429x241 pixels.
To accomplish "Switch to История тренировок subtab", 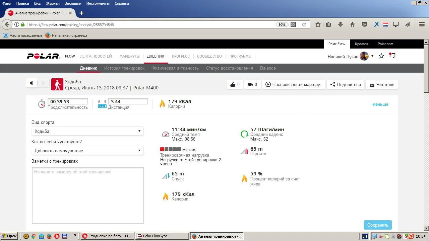I will tap(124, 68).
